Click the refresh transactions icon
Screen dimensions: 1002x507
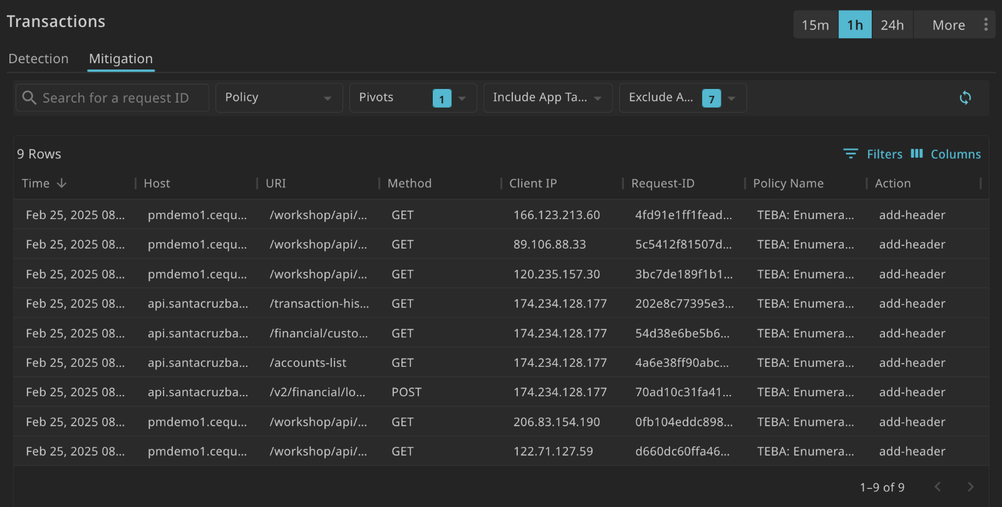click(965, 98)
